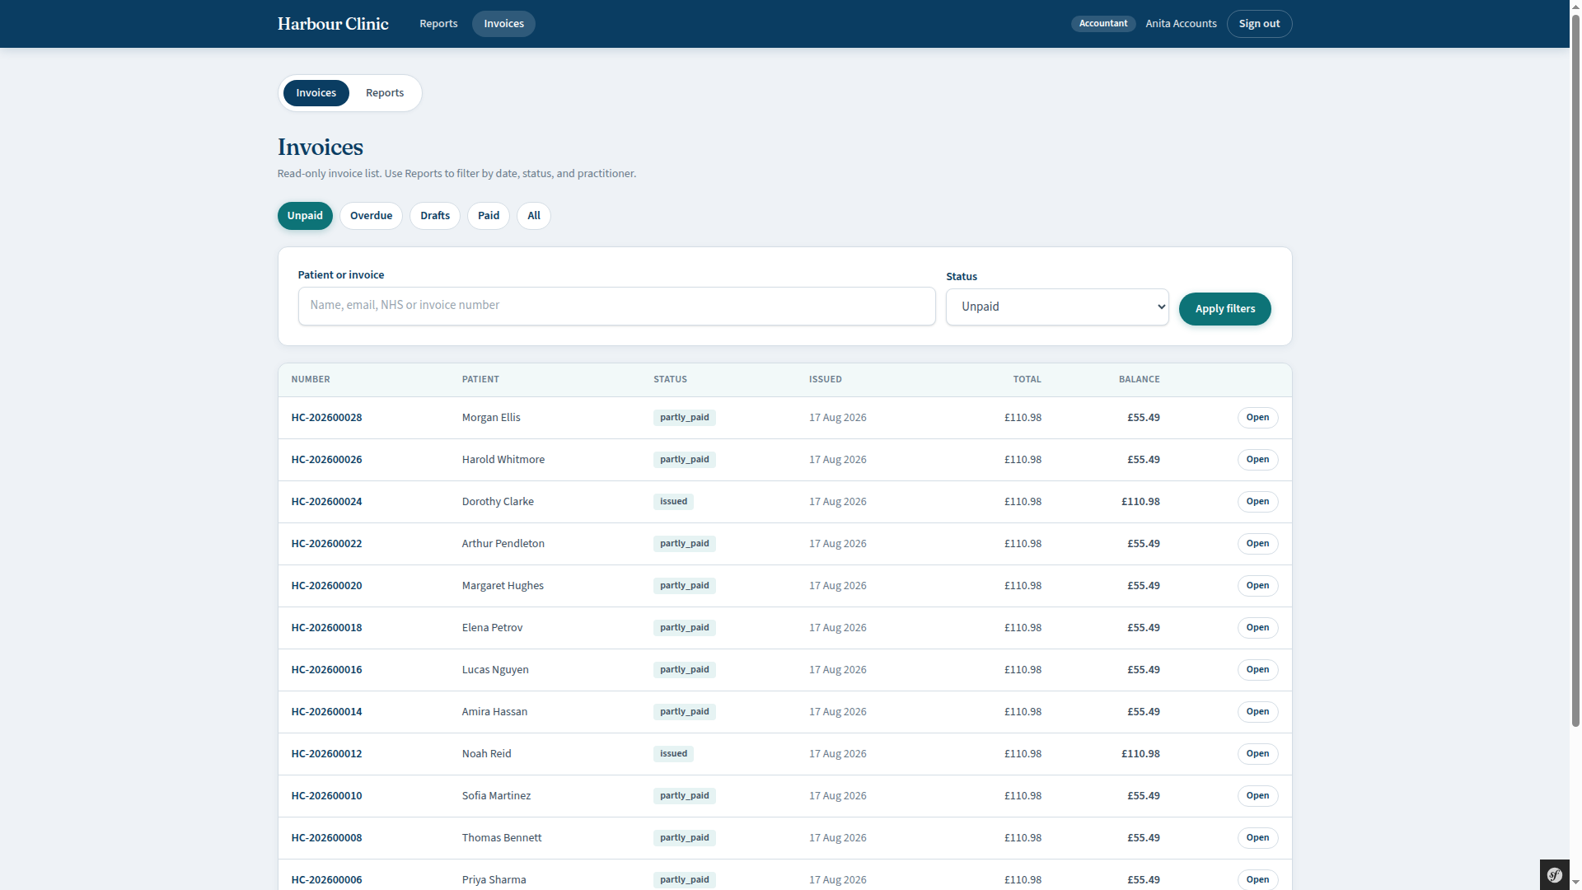Click the PATIENT column header
This screenshot has height=890, width=1582.
point(480,380)
